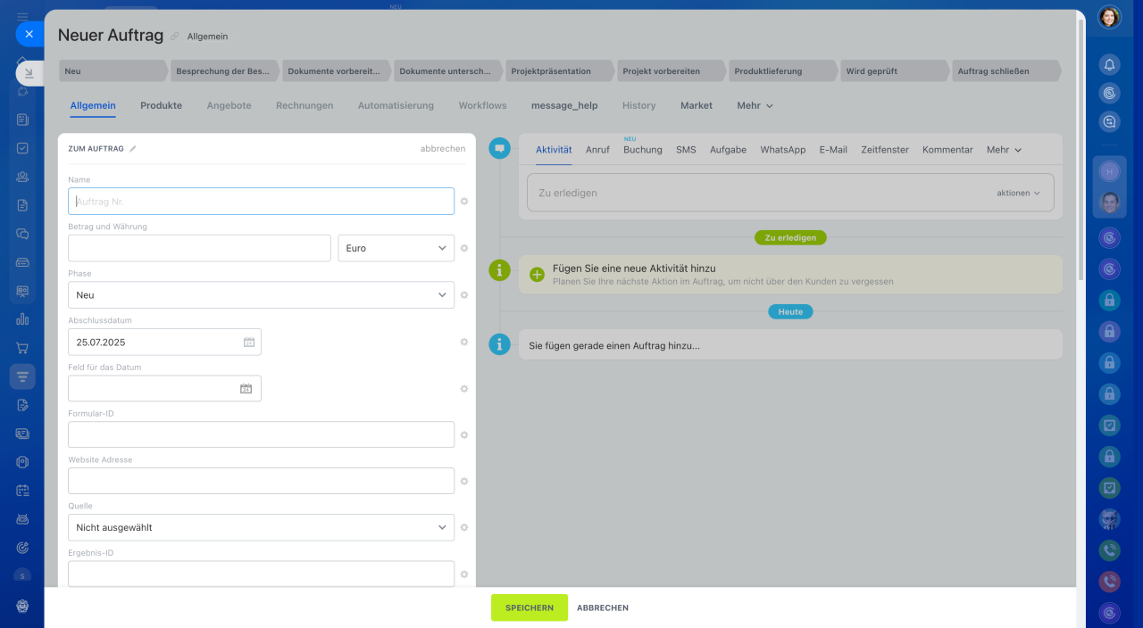Open calendar picker in Feld für das Datum

click(246, 389)
